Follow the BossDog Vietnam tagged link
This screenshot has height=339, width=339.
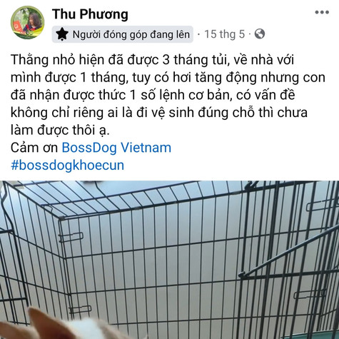click(116, 148)
